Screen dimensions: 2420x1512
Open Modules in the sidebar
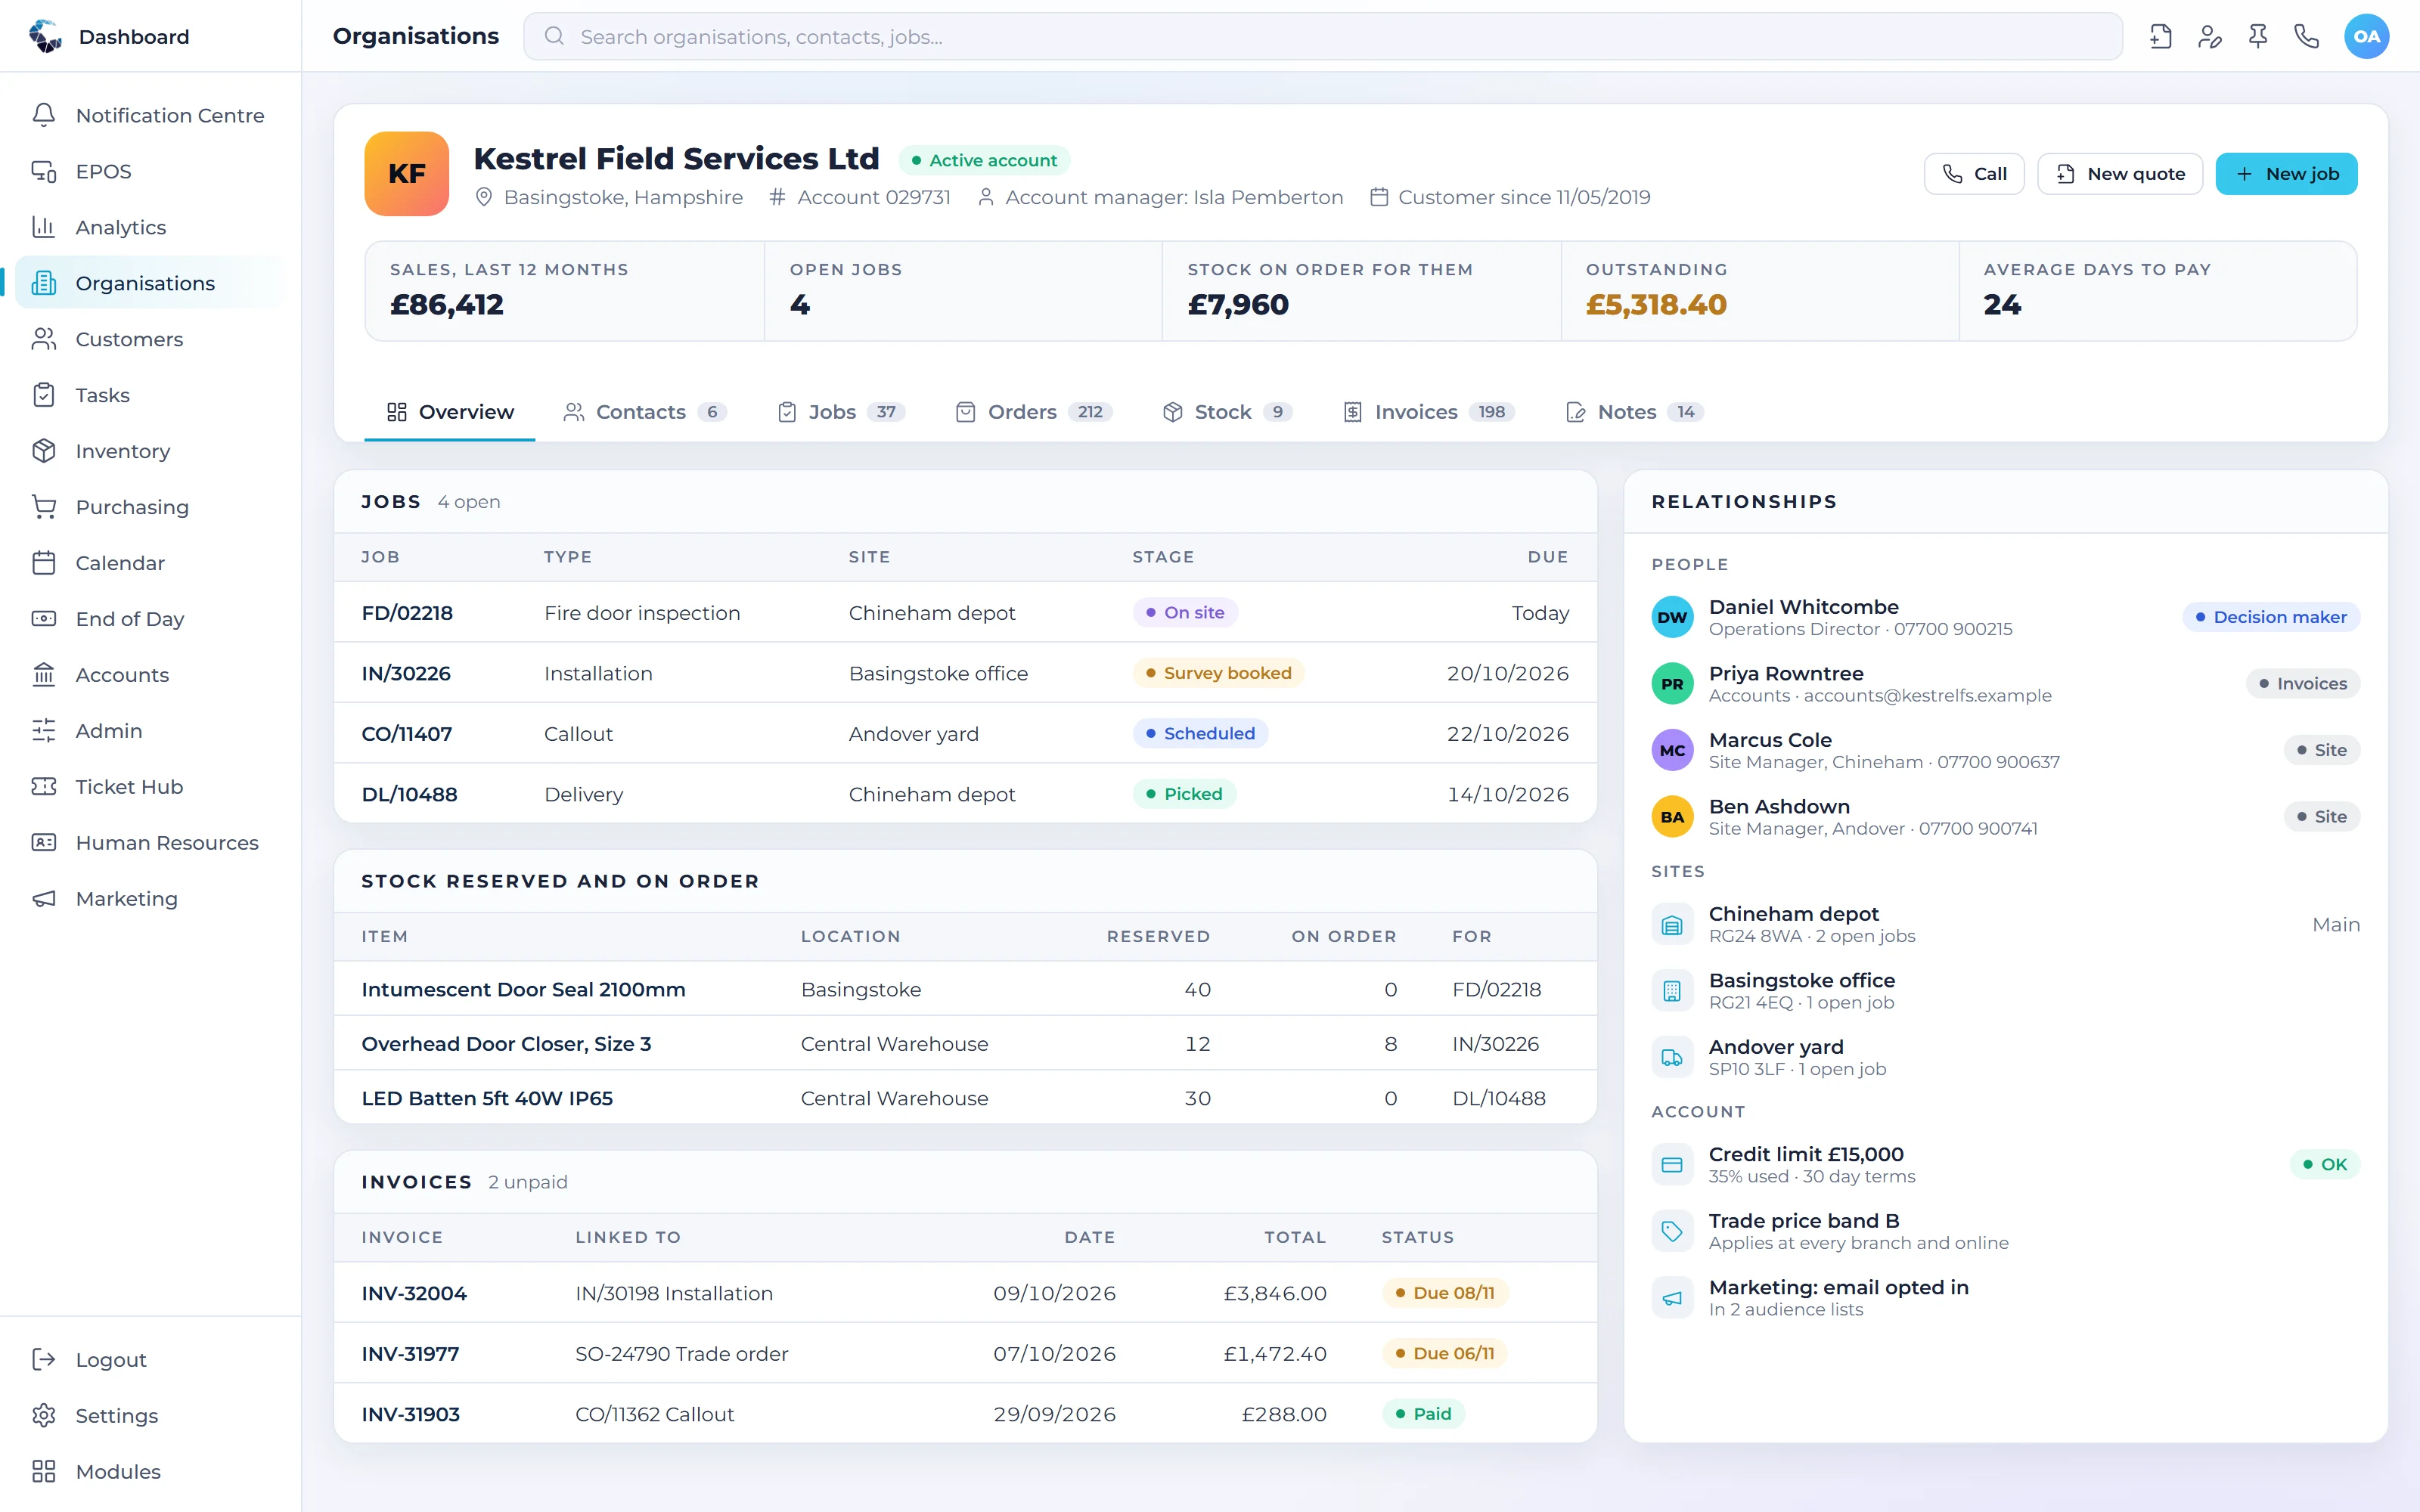pyautogui.click(x=150, y=1472)
